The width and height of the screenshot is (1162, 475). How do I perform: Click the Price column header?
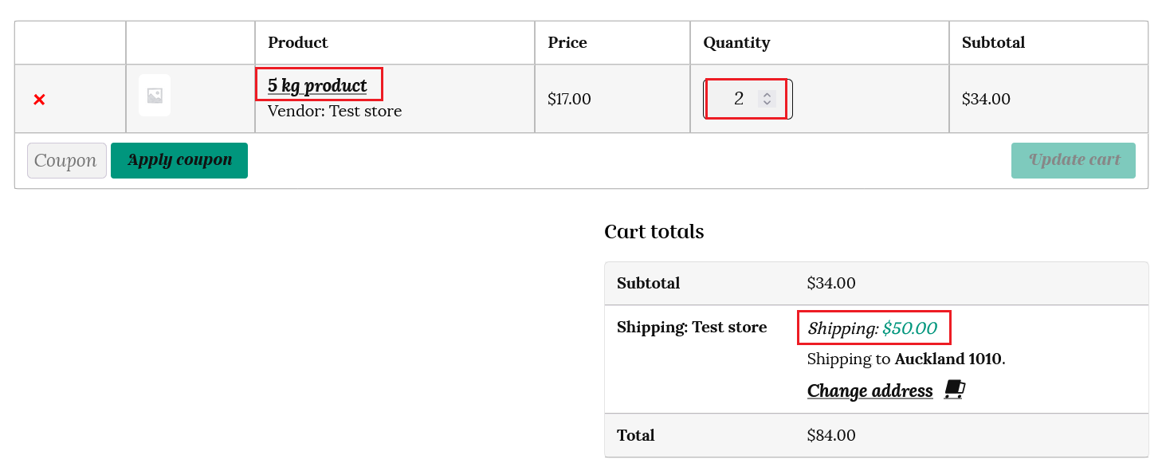pyautogui.click(x=567, y=43)
